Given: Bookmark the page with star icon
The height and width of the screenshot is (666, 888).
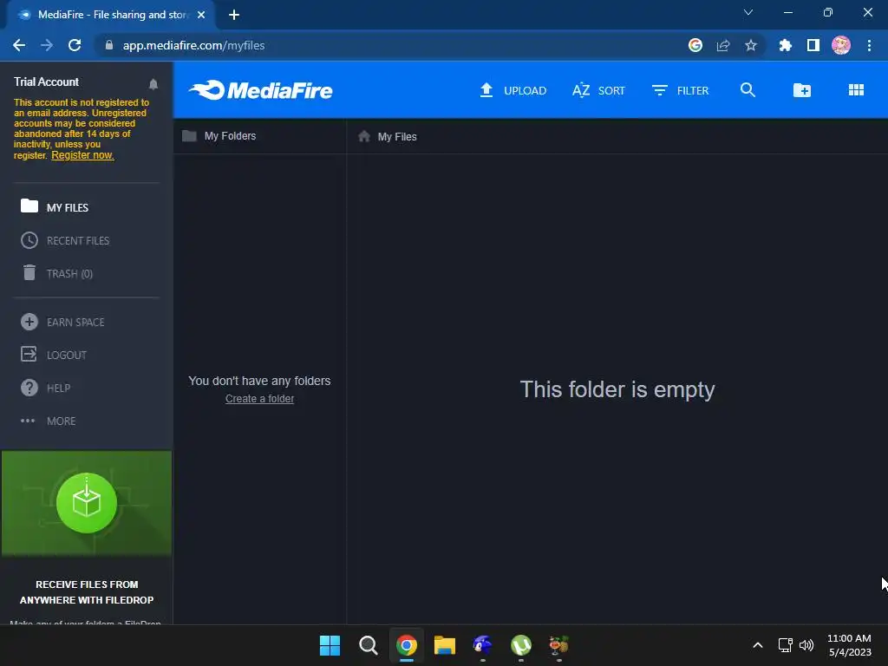Looking at the screenshot, I should [751, 45].
